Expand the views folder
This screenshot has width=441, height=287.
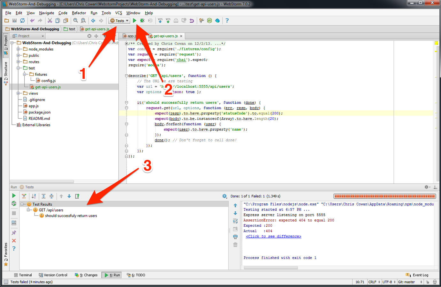(19, 93)
